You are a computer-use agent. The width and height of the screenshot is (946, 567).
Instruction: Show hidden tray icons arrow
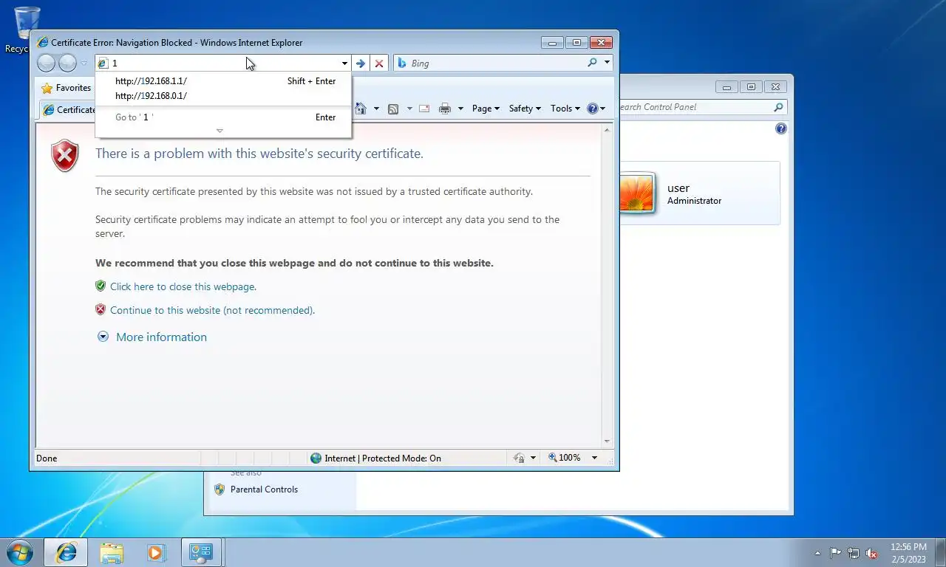pos(817,553)
